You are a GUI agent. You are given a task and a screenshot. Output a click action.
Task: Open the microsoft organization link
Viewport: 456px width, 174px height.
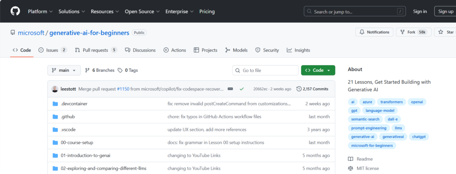(31, 33)
